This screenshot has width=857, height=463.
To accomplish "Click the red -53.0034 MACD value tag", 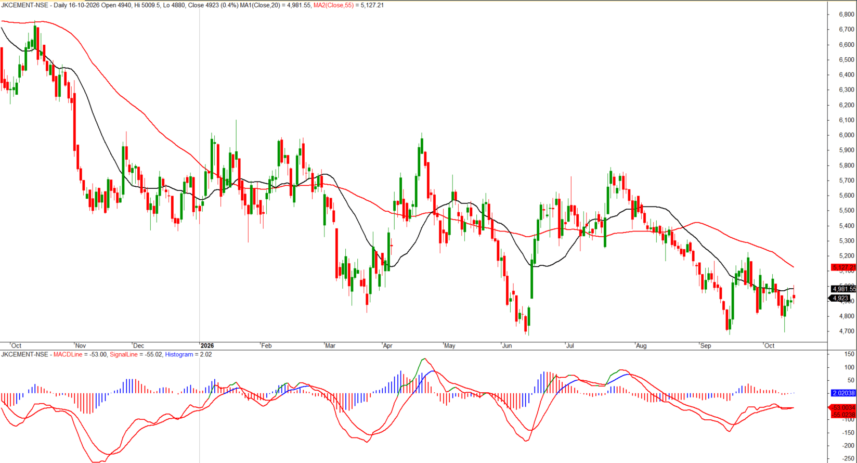I will click(842, 408).
